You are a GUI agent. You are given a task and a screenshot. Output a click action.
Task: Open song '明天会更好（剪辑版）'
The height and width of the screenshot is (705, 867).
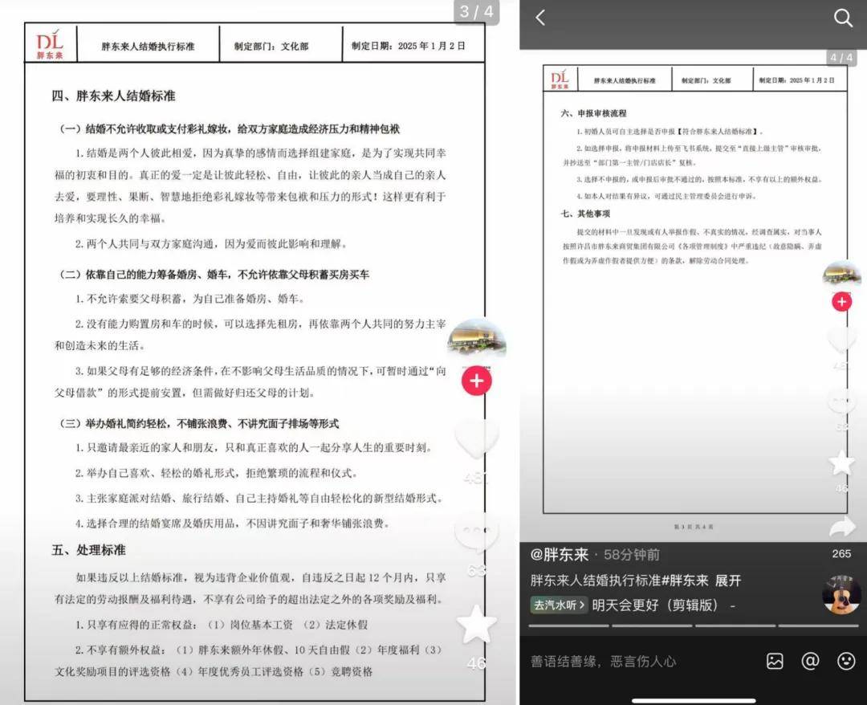coord(655,605)
